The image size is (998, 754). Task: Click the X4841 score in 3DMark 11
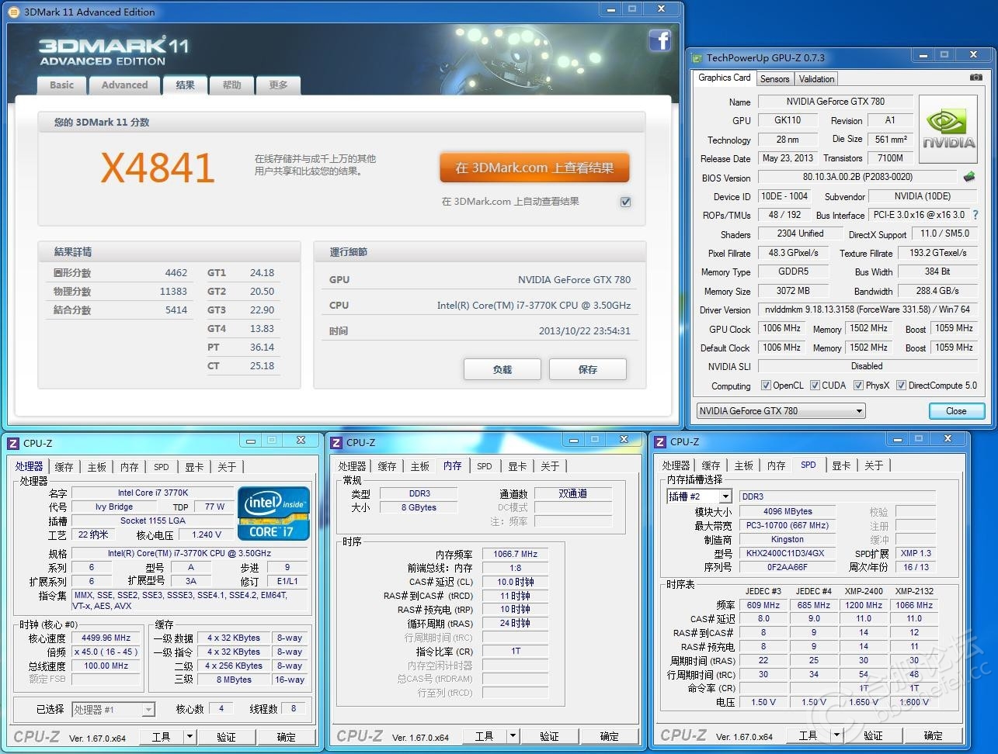point(158,168)
